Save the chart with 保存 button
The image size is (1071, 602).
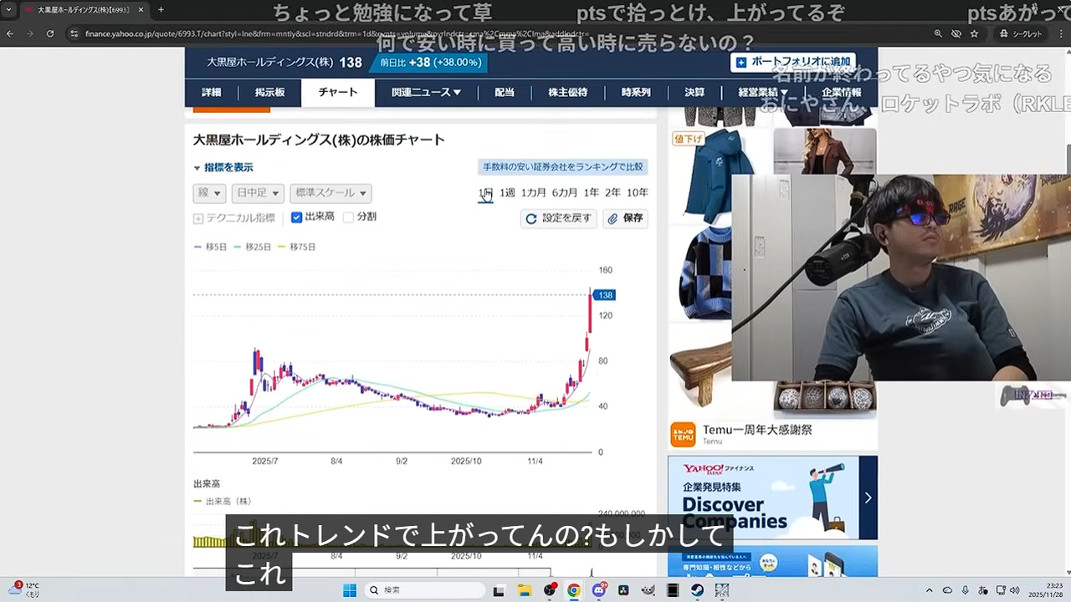click(x=625, y=218)
